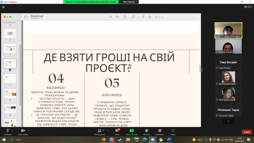Open File Explorer from the taskbar
Image resolution: width=254 pixels, height=143 pixels.
pyautogui.click(x=128, y=139)
